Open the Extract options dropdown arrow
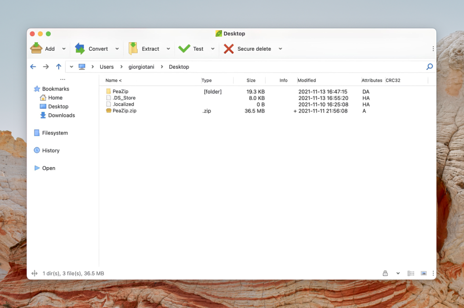The width and height of the screenshot is (464, 308). (x=169, y=48)
